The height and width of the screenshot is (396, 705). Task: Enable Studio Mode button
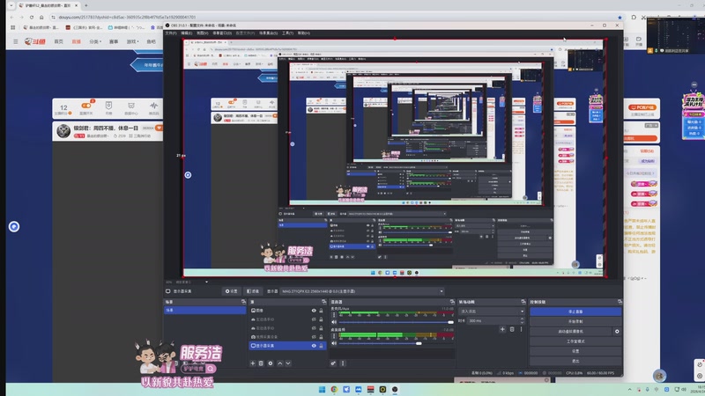tap(575, 341)
